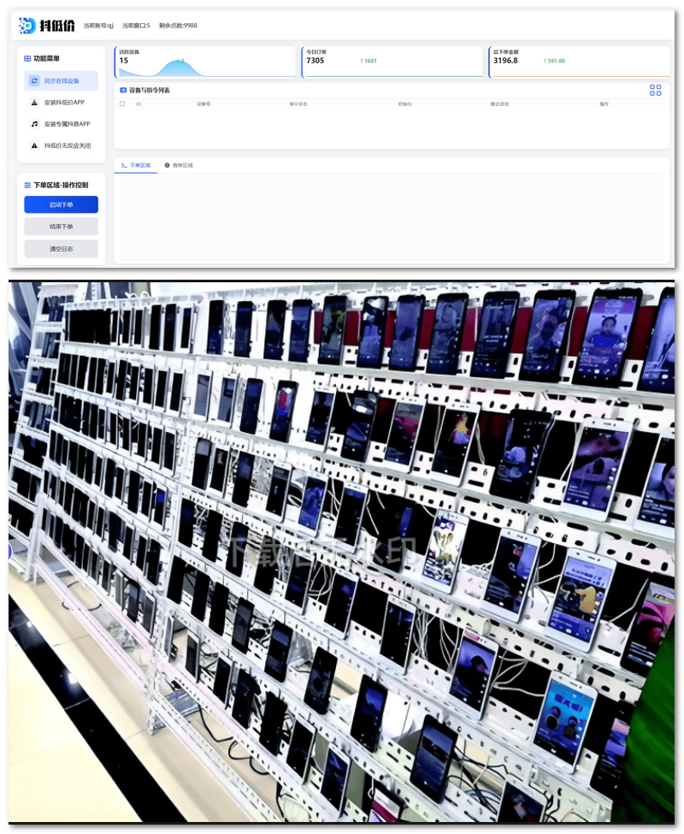
Task: Click the 活跃设备 chart card
Action: point(205,62)
